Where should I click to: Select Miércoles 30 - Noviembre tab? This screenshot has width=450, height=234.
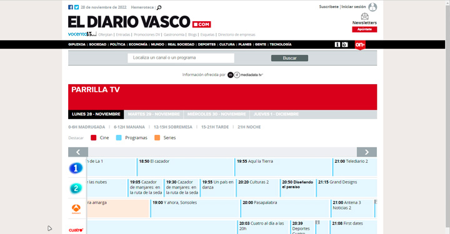point(217,114)
